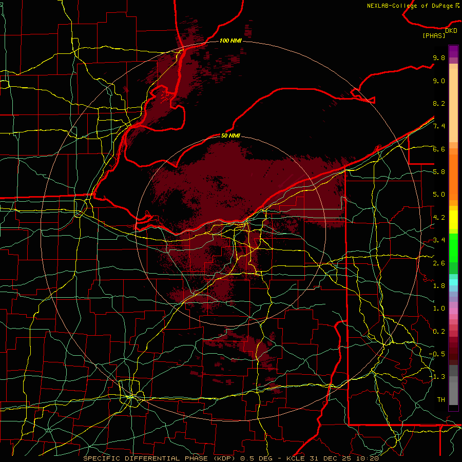This screenshot has width=462, height=462.
Task: Select the 9.0 value on the scale
Action: [439, 81]
